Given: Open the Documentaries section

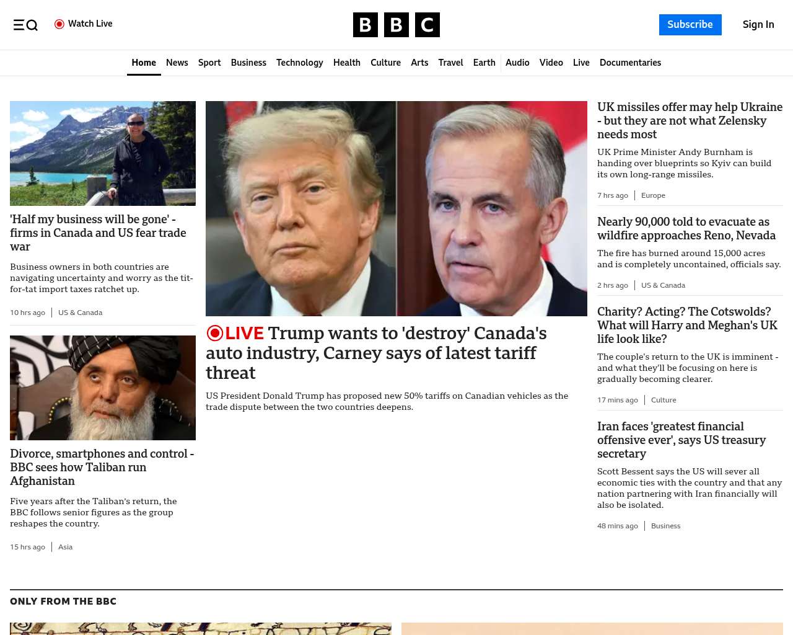Looking at the screenshot, I should pos(630,63).
